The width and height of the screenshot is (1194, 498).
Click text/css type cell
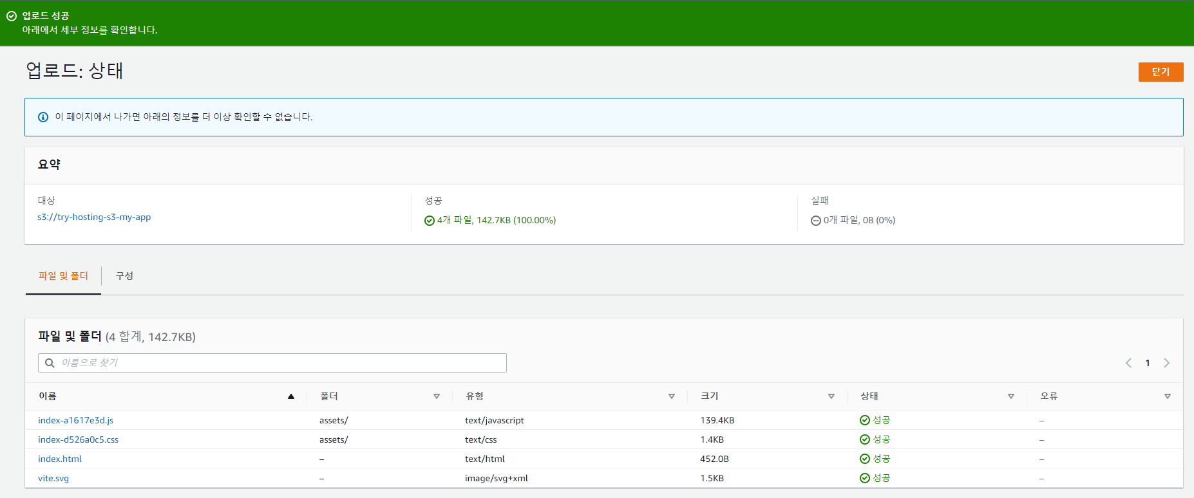(x=481, y=439)
